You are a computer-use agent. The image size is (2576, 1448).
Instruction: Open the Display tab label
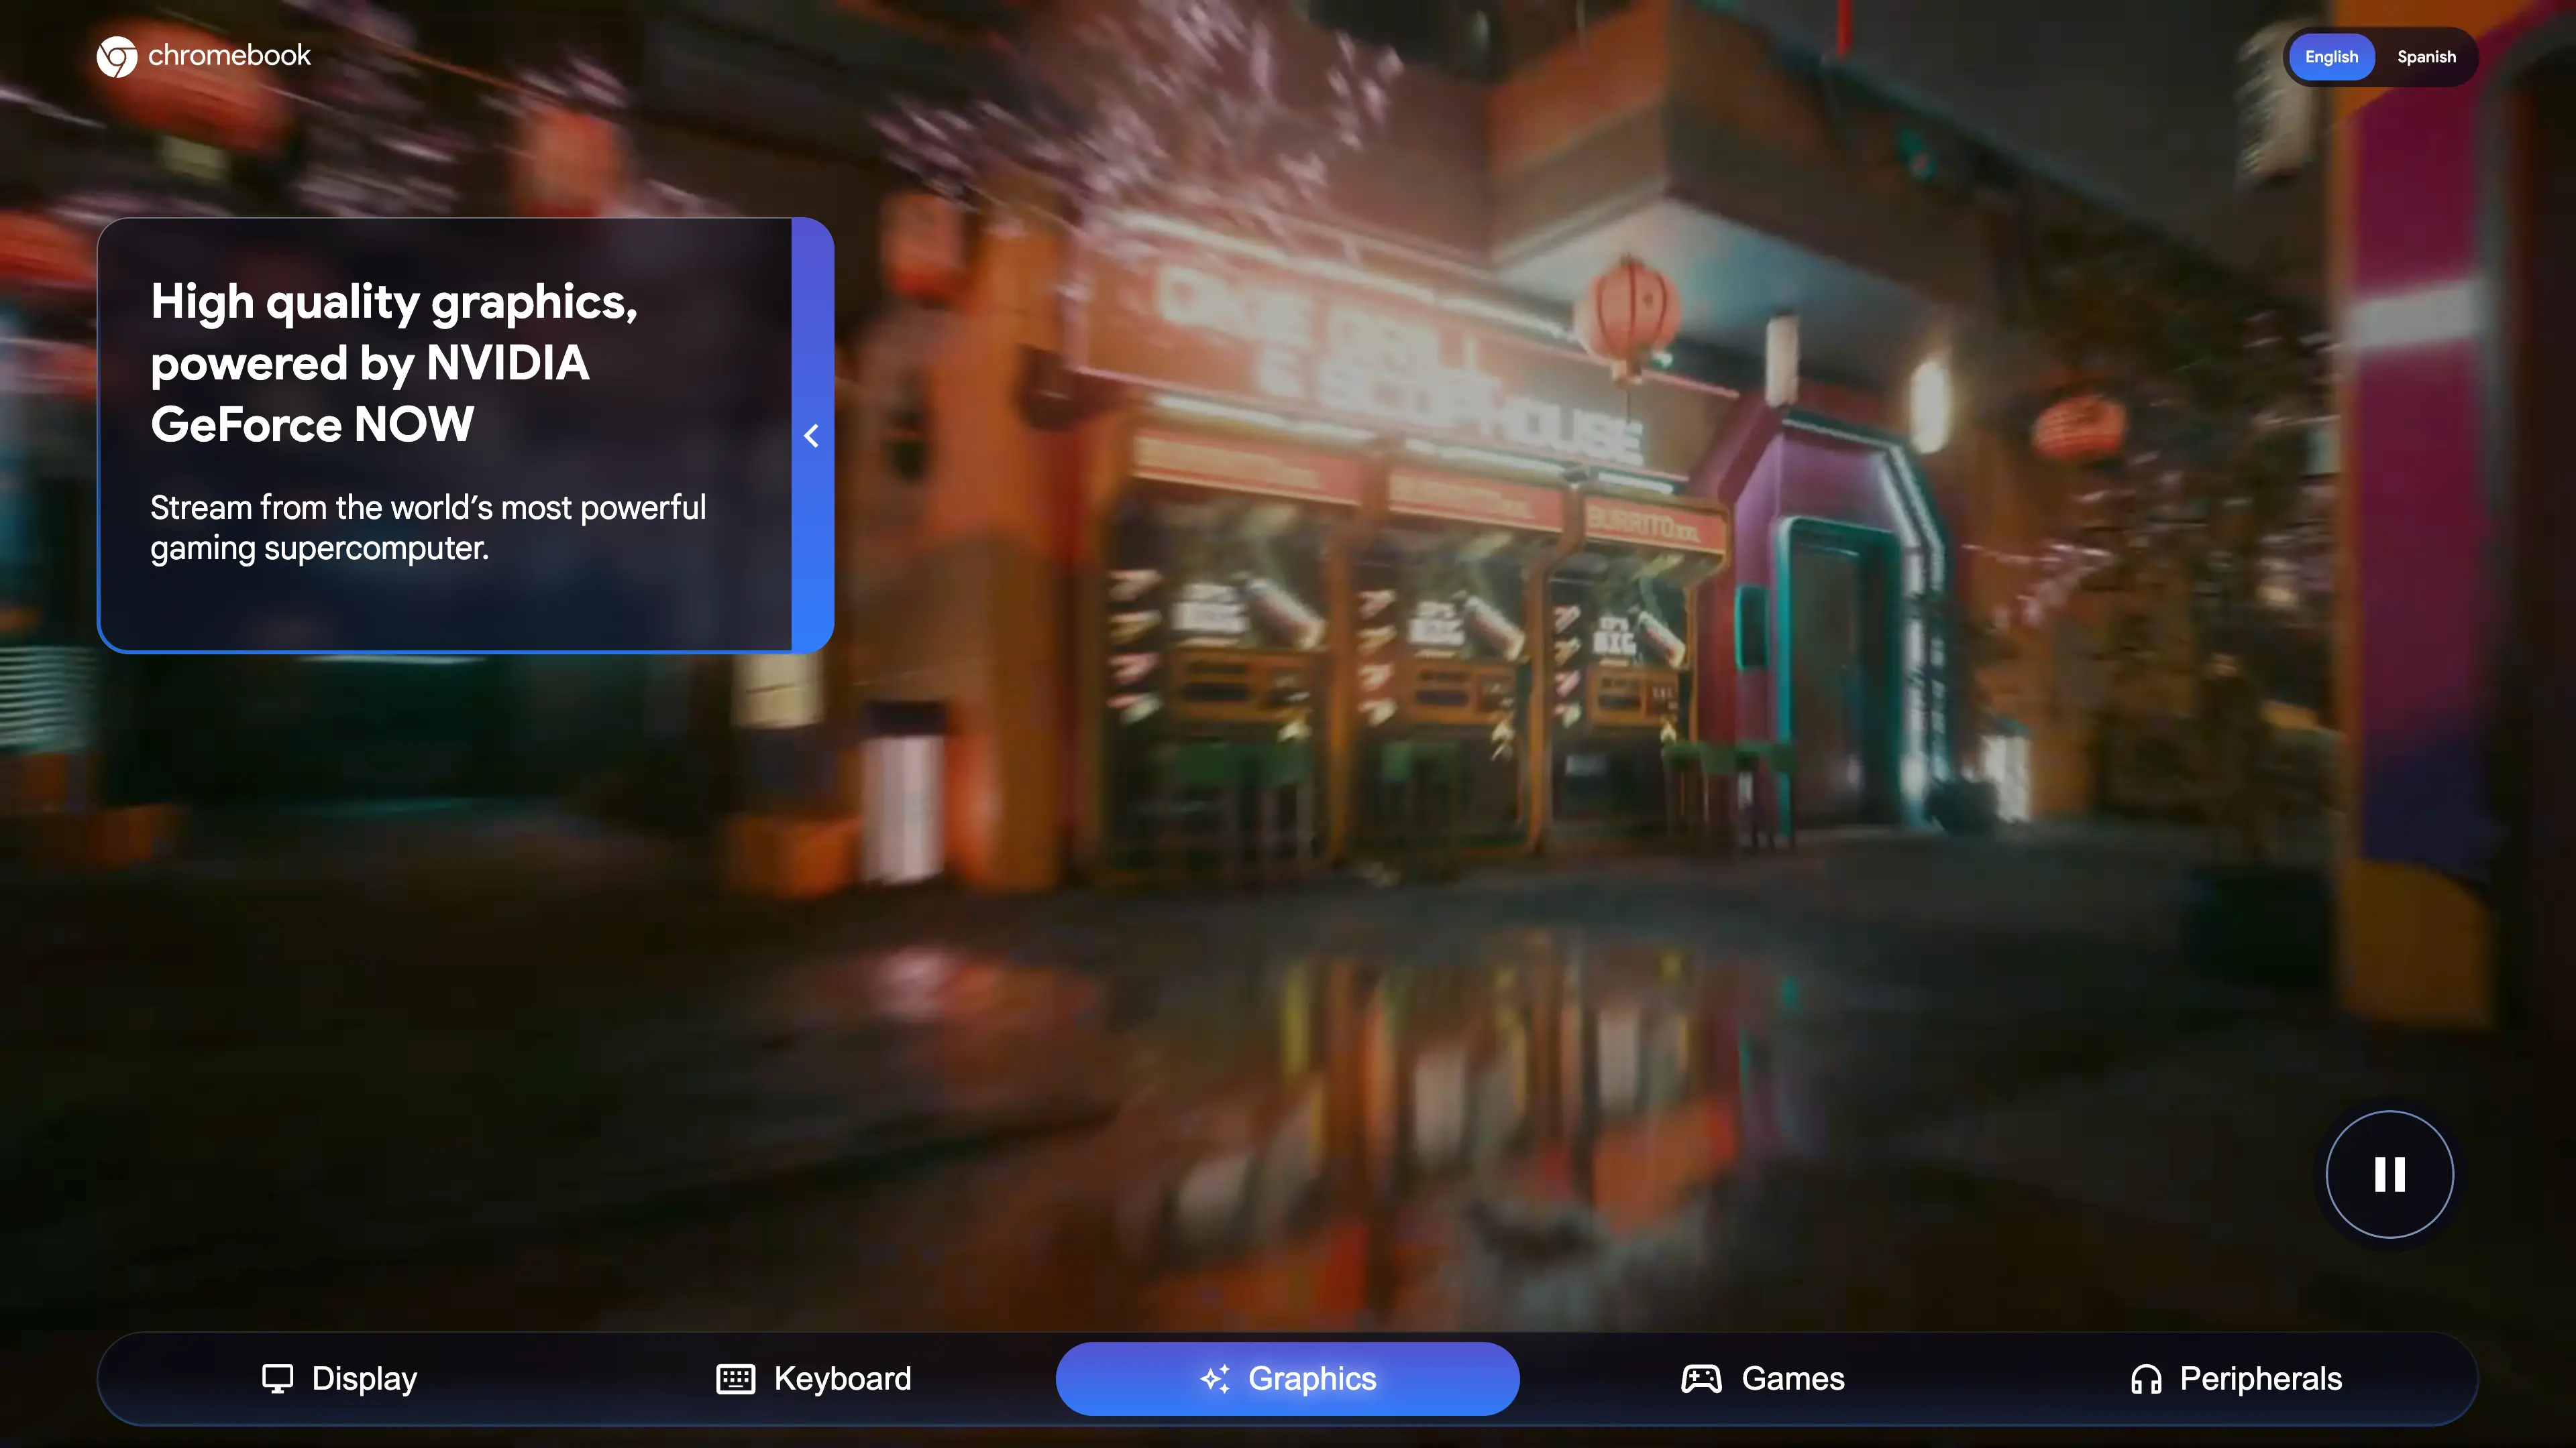point(364,1378)
